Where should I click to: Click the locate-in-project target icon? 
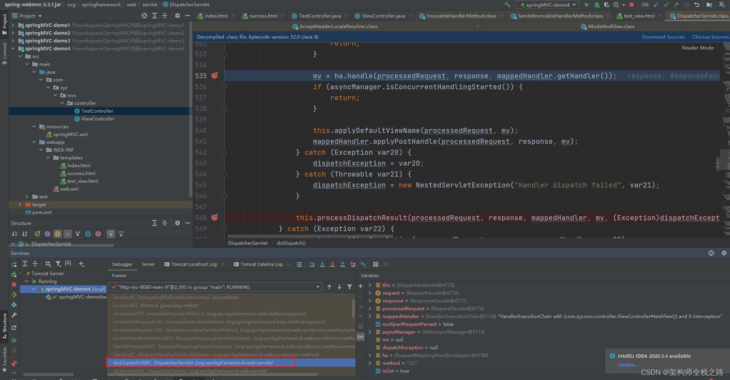pos(144,16)
